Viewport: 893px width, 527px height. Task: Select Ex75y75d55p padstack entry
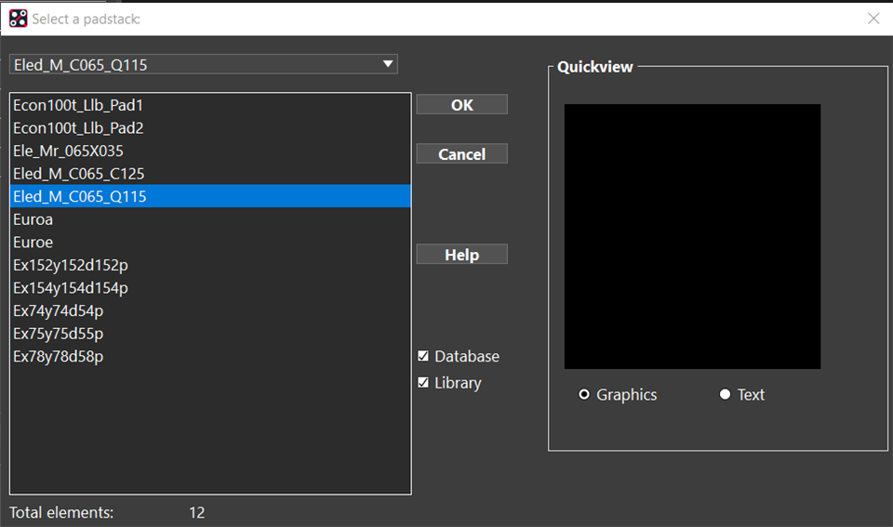pos(58,334)
